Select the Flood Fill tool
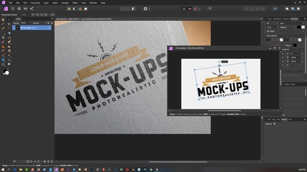307x172 pixels. (9, 33)
